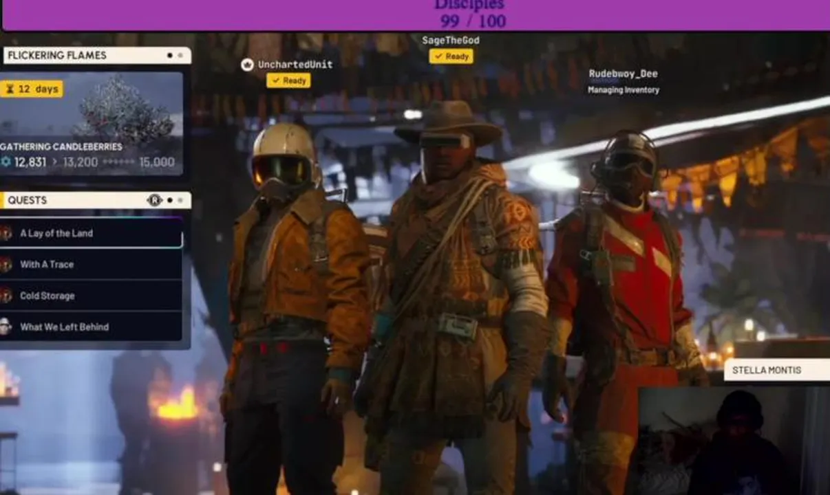This screenshot has height=495, width=830.
Task: Click the merit token icon beside 12,831
Action: [x=6, y=162]
